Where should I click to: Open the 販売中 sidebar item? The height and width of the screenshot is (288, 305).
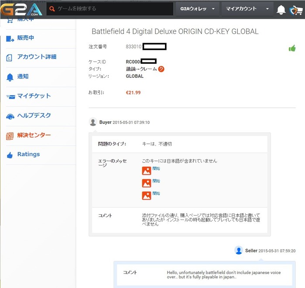[x=25, y=38]
